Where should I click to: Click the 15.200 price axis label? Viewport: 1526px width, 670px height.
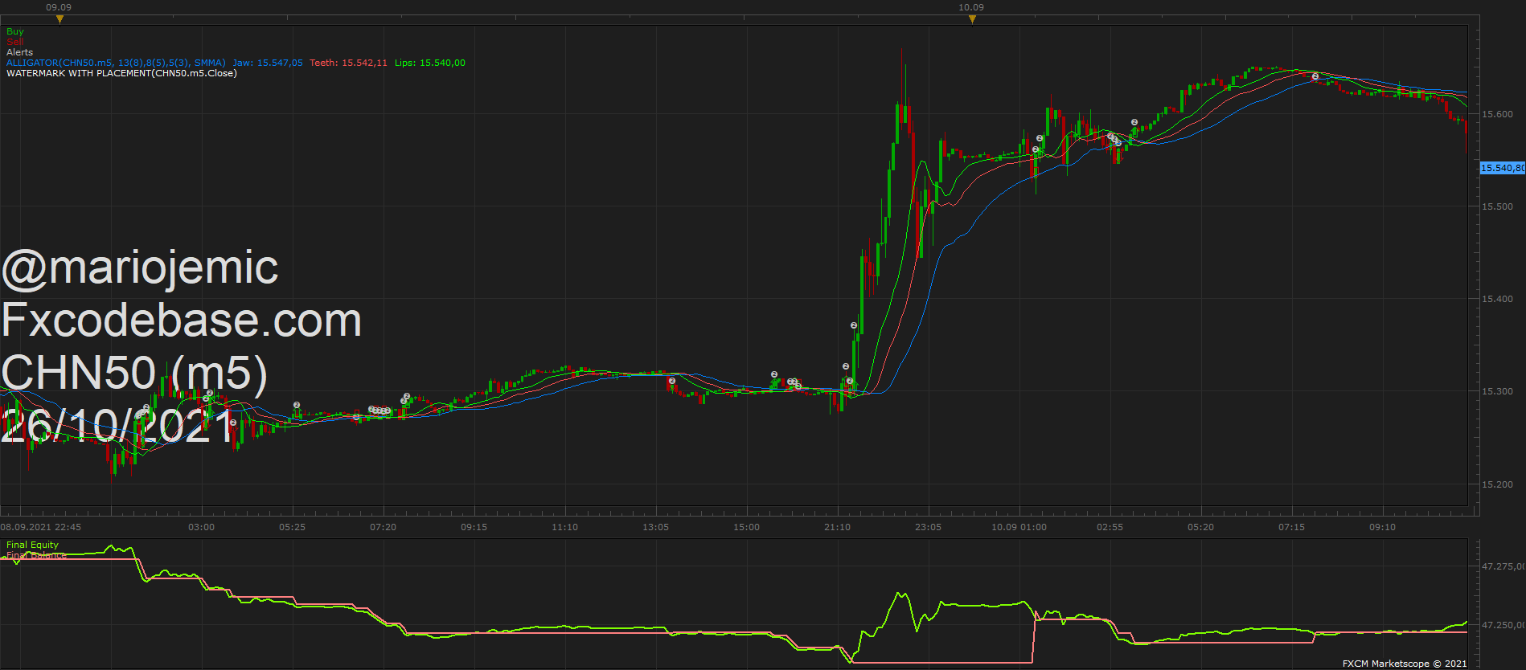1497,484
